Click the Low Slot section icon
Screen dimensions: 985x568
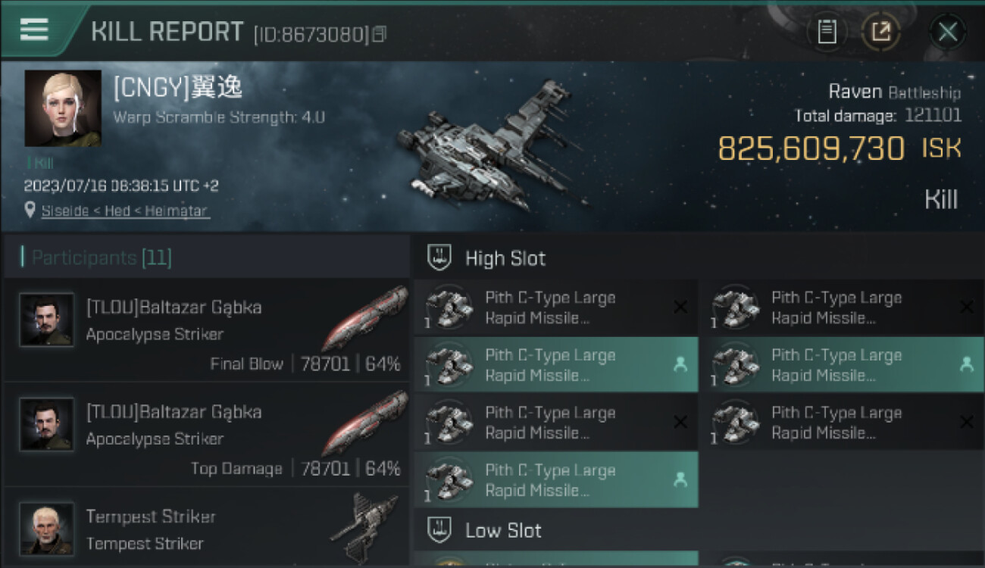tap(439, 529)
